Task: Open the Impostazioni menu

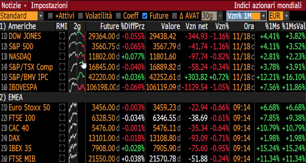Action: [x=49, y=5]
